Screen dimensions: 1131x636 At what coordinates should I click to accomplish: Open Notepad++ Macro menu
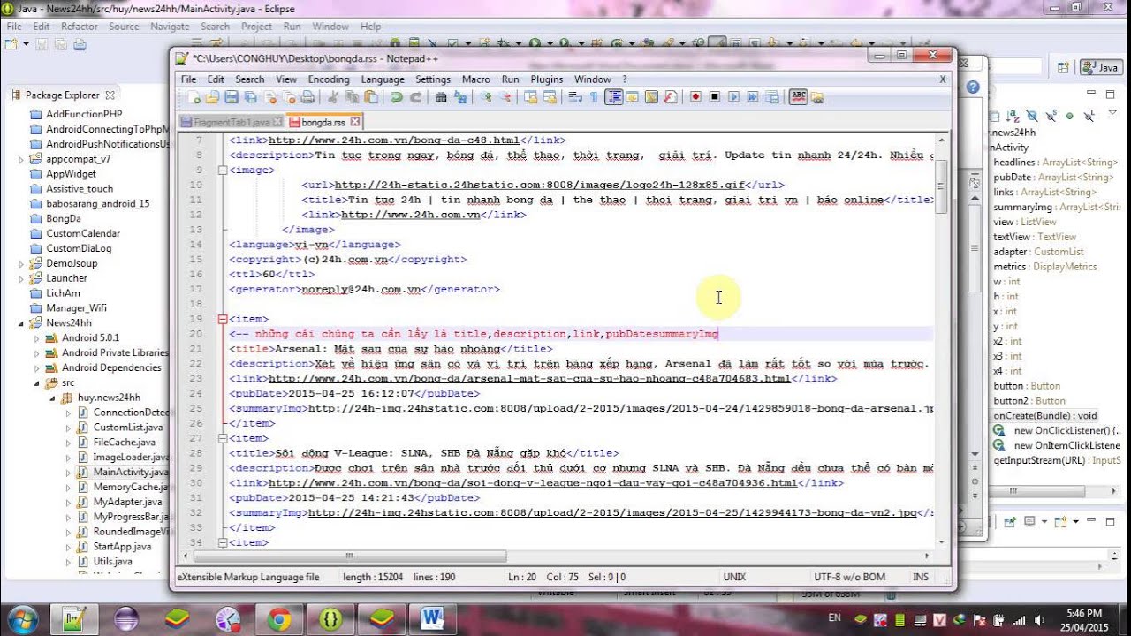(476, 79)
